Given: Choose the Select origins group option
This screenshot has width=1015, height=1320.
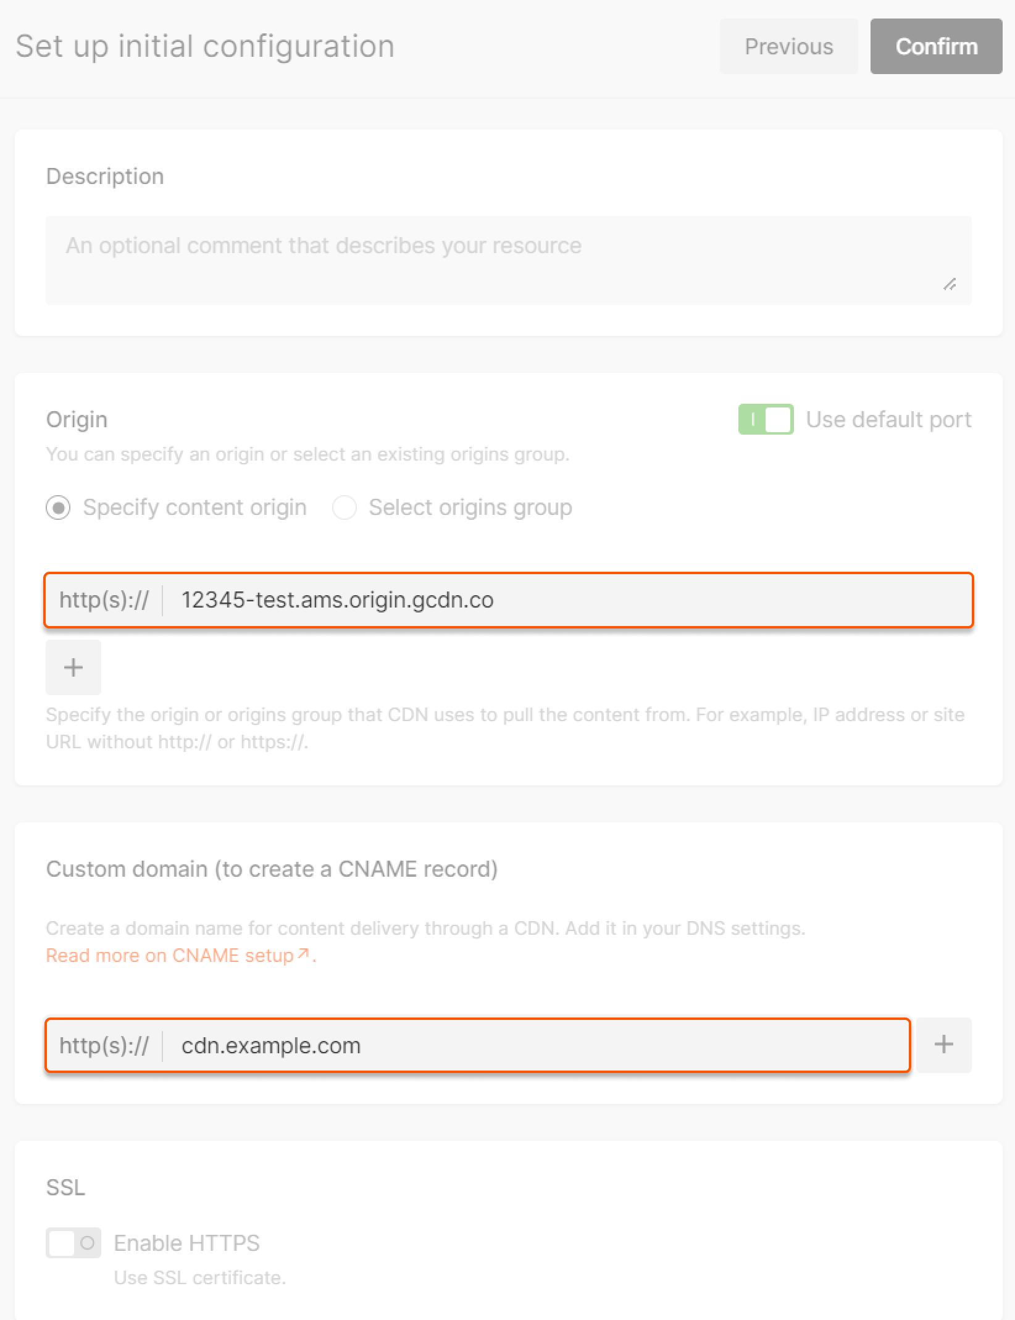Looking at the screenshot, I should tap(344, 508).
